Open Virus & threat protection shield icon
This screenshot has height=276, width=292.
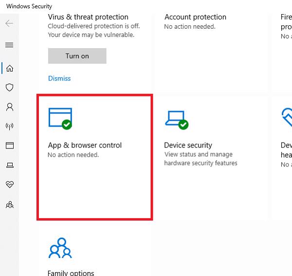10,87
